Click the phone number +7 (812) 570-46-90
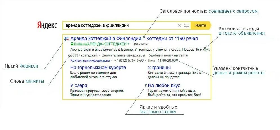Viewport: 280px width, 130px height. 129,60
